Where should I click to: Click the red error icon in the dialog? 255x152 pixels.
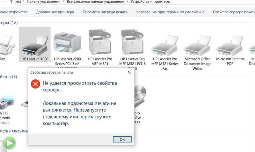[35, 84]
